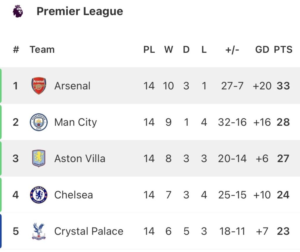Click the Premier League lion logo

[x=18, y=11]
